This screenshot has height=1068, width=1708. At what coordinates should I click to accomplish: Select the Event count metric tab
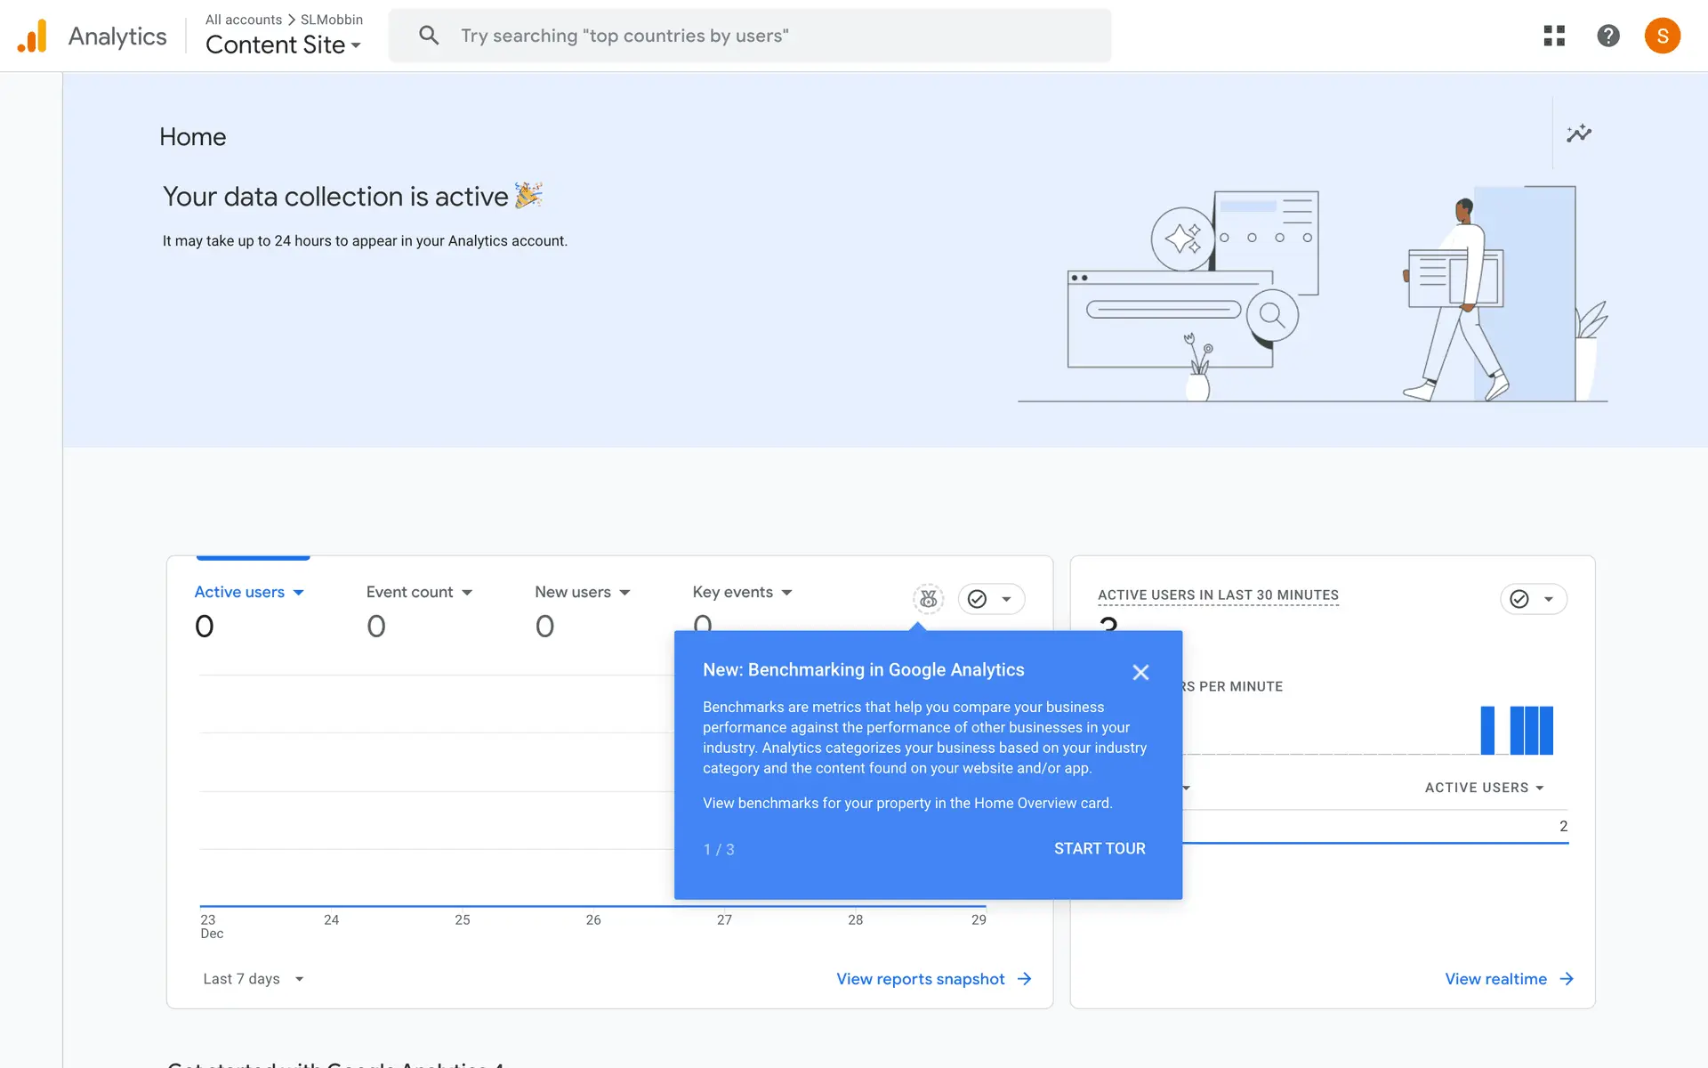click(410, 592)
